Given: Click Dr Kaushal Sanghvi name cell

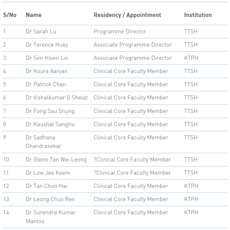Looking at the screenshot, I should (x=50, y=124).
